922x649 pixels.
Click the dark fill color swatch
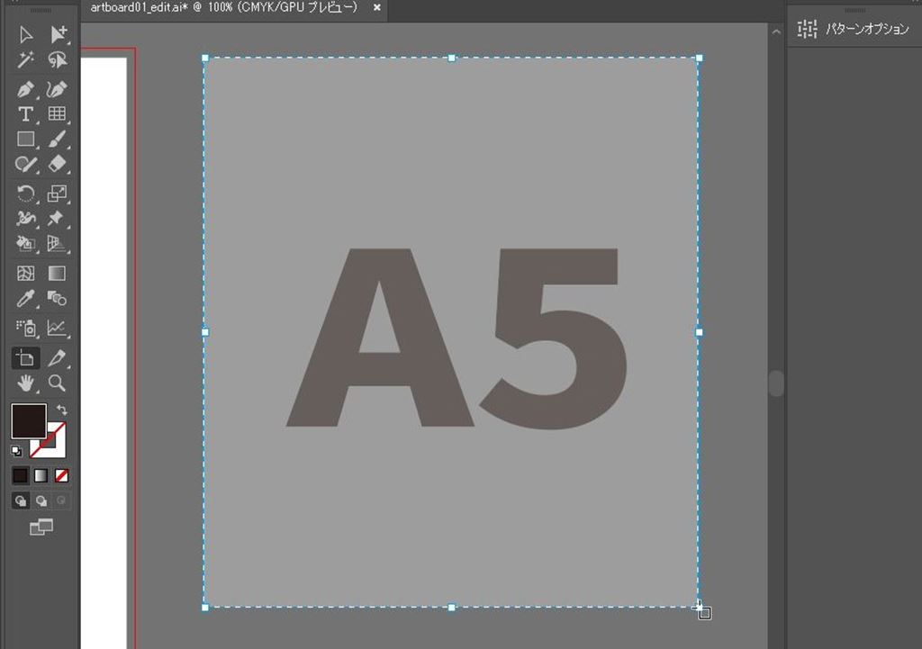pyautogui.click(x=28, y=420)
